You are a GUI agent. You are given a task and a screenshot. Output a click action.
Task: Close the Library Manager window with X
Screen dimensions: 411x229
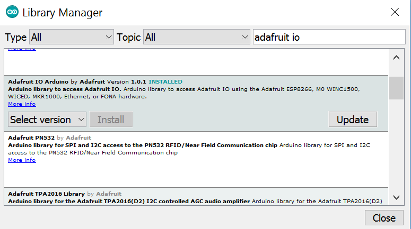pyautogui.click(x=395, y=12)
